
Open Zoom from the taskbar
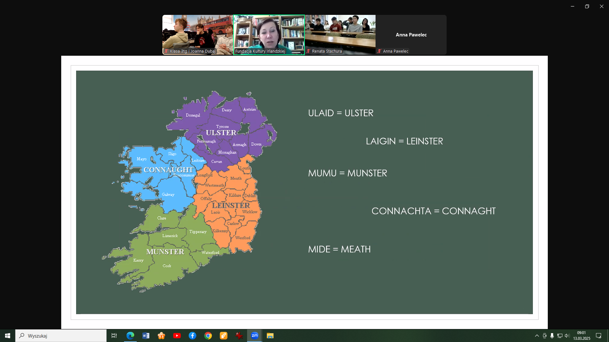255,336
